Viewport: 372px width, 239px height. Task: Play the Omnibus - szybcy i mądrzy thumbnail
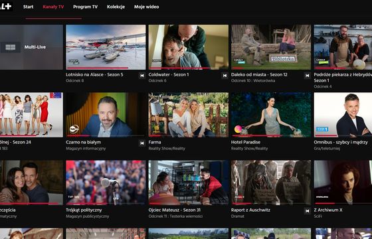coord(343,115)
